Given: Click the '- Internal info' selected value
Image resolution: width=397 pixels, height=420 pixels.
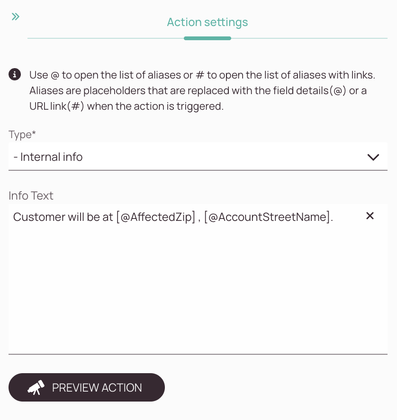Looking at the screenshot, I should [48, 157].
